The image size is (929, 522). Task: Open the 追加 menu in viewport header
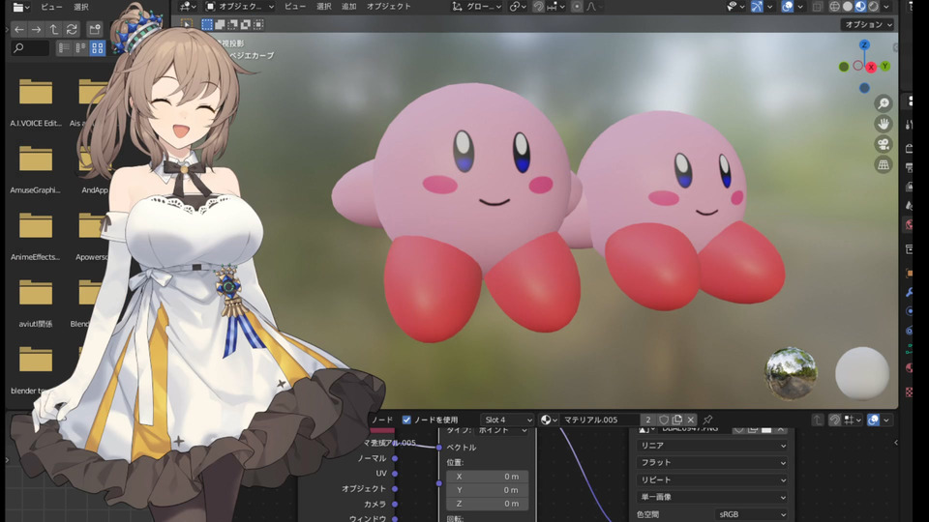click(x=349, y=7)
